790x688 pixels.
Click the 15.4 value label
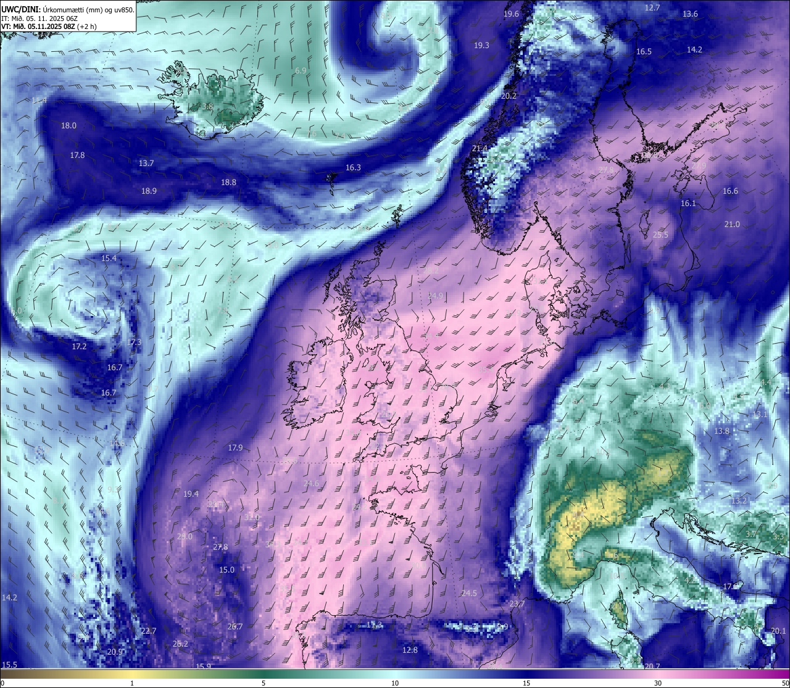point(109,259)
